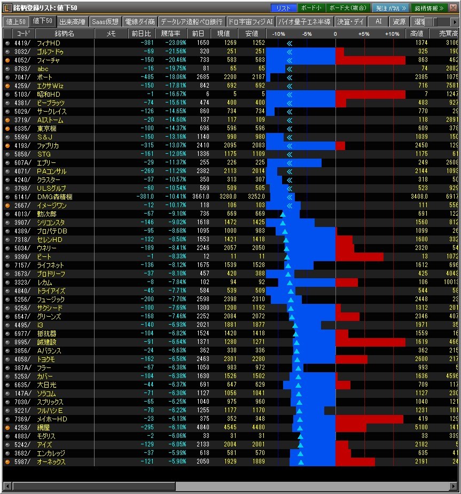The image size is (461, 494).
Task: Select stock name abc
Action: 43,69
